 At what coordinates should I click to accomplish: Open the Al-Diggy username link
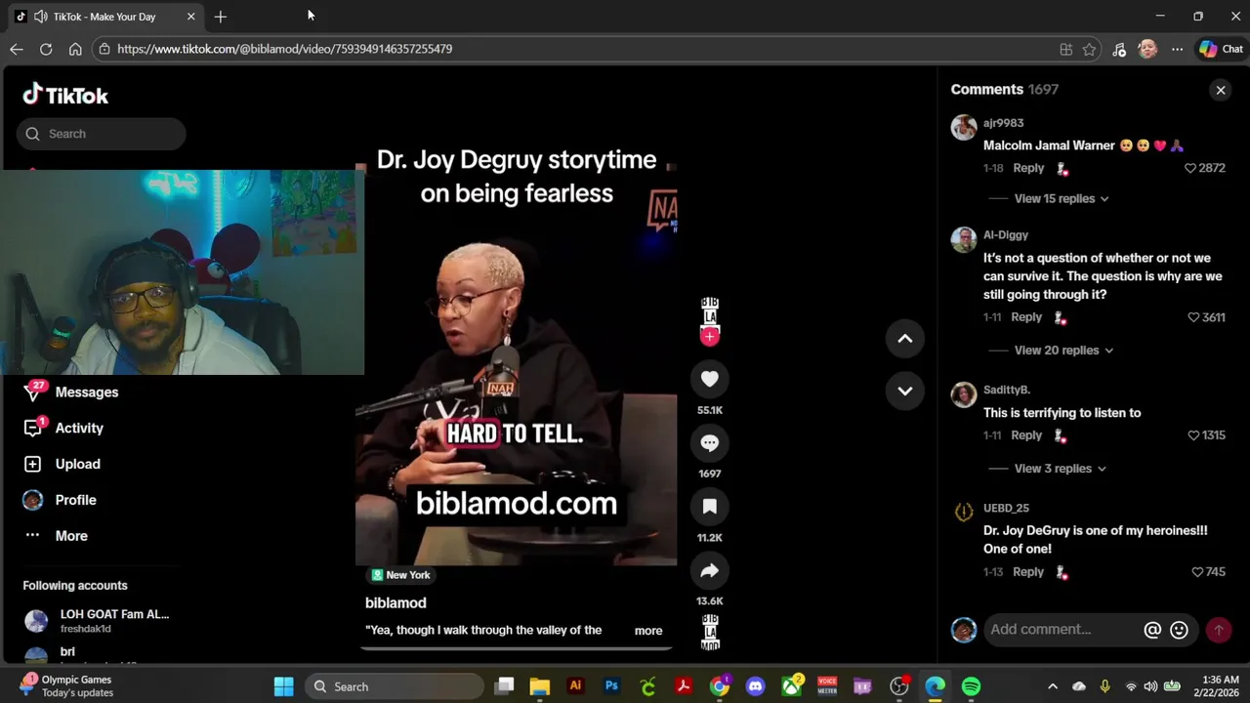click(1006, 235)
